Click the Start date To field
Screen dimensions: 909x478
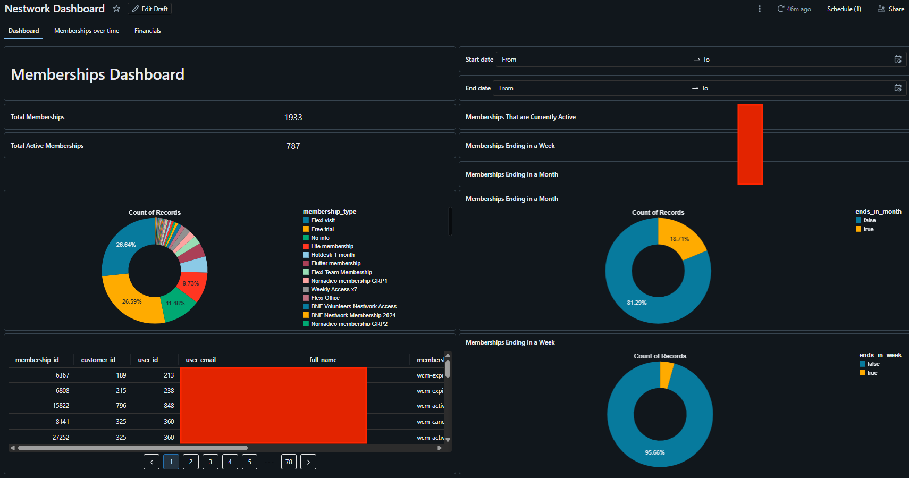[795, 60]
